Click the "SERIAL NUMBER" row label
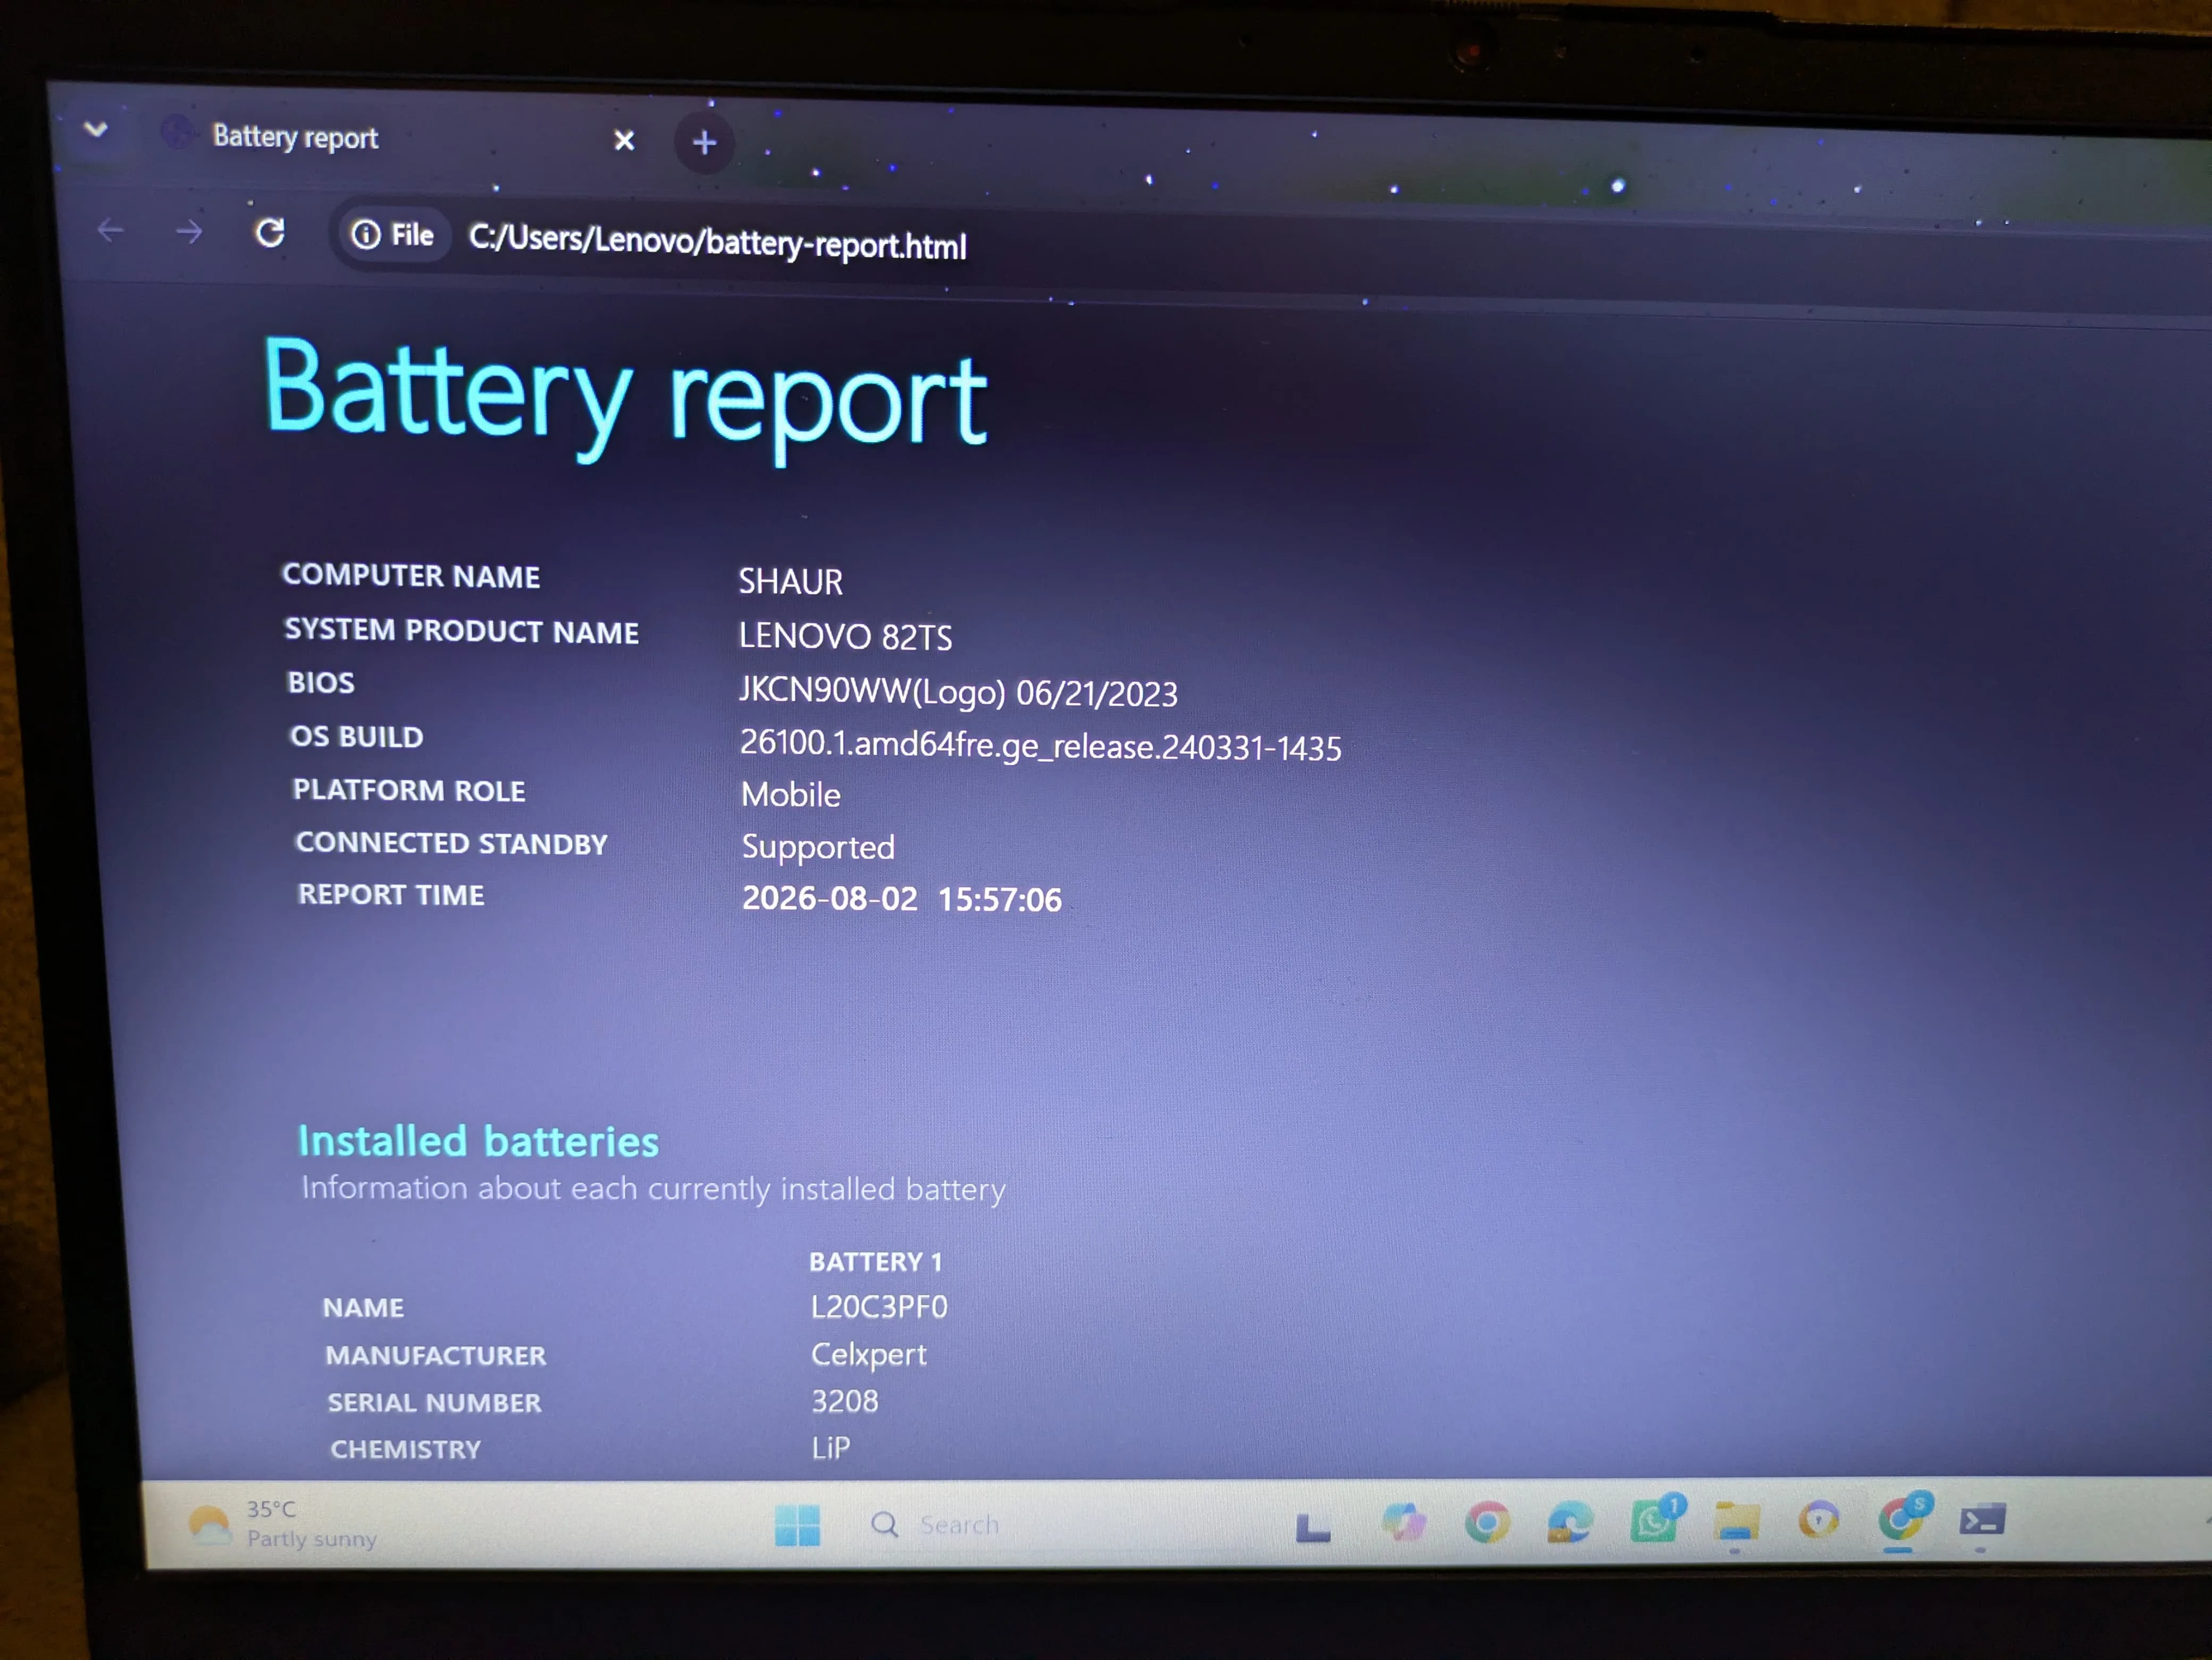This screenshot has width=2212, height=1660. [435, 1402]
